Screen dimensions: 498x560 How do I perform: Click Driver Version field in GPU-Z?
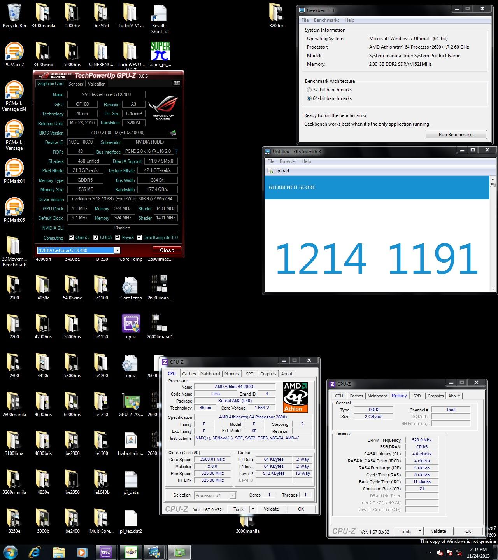point(122,199)
